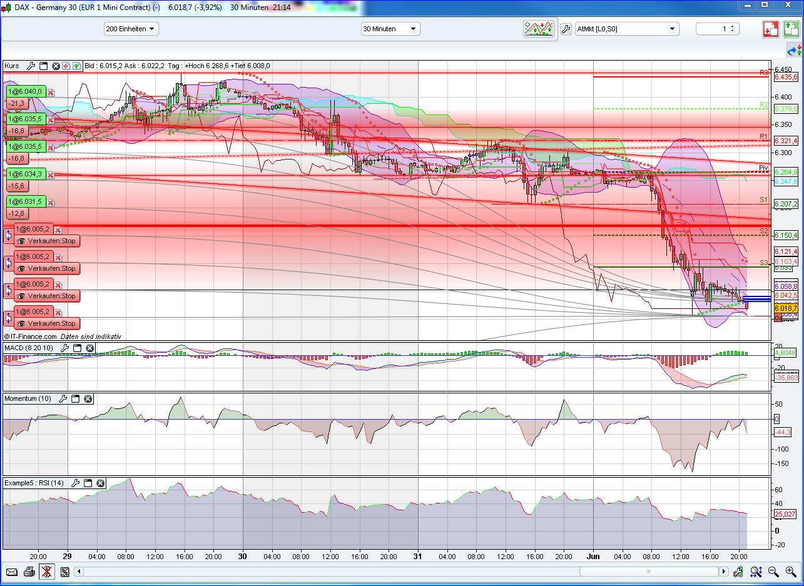Increase order quantity with the up stepper
The height and width of the screenshot is (586, 804).
(733, 26)
